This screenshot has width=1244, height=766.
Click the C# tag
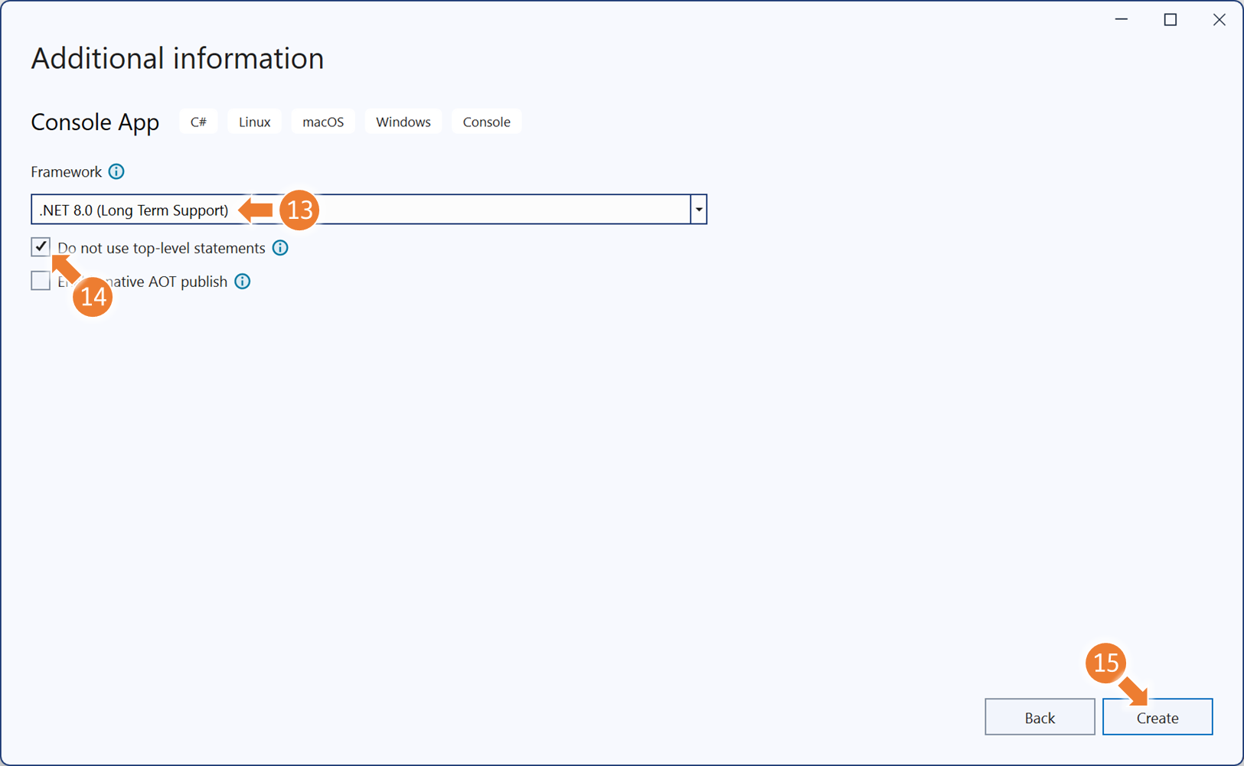click(198, 122)
